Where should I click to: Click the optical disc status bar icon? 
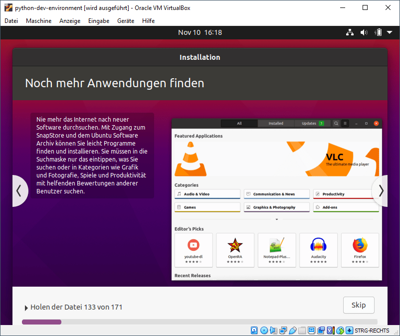(264, 330)
